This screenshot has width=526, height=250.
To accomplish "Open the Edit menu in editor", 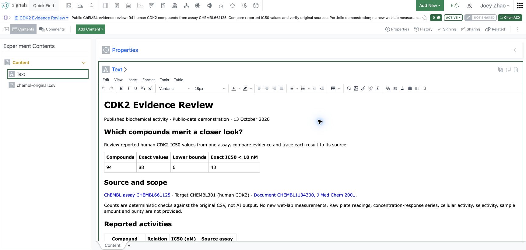I will (x=106, y=80).
